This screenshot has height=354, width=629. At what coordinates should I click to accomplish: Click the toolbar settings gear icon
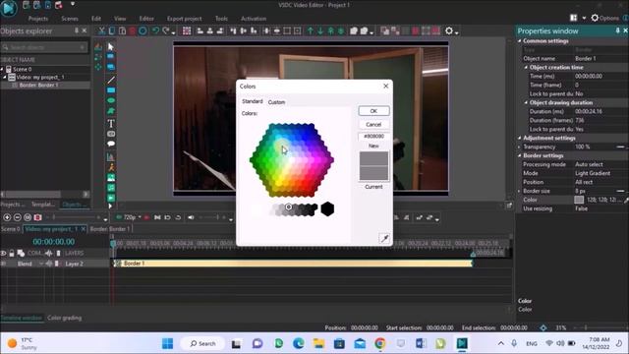coord(449,30)
